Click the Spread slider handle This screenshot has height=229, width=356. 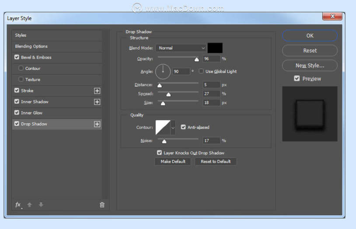[x=168, y=94]
